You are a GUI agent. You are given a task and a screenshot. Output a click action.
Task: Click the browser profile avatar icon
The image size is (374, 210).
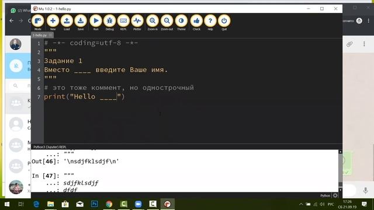(x=359, y=21)
